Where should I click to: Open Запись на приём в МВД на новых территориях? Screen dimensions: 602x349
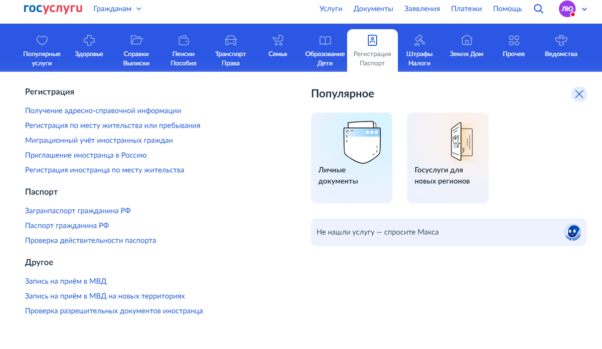[x=105, y=296]
